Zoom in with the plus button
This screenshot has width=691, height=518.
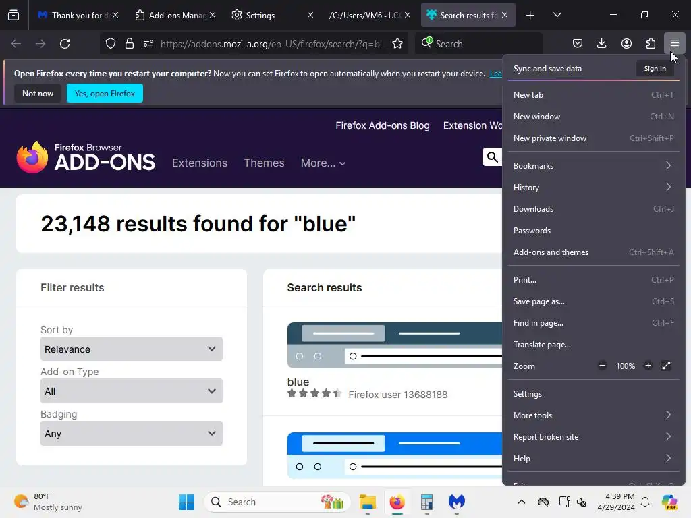point(648,366)
